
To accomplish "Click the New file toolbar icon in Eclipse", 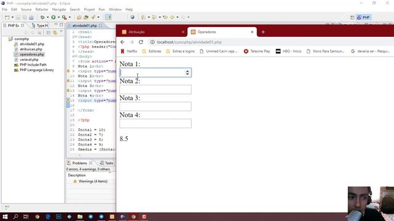I will click(7, 17).
